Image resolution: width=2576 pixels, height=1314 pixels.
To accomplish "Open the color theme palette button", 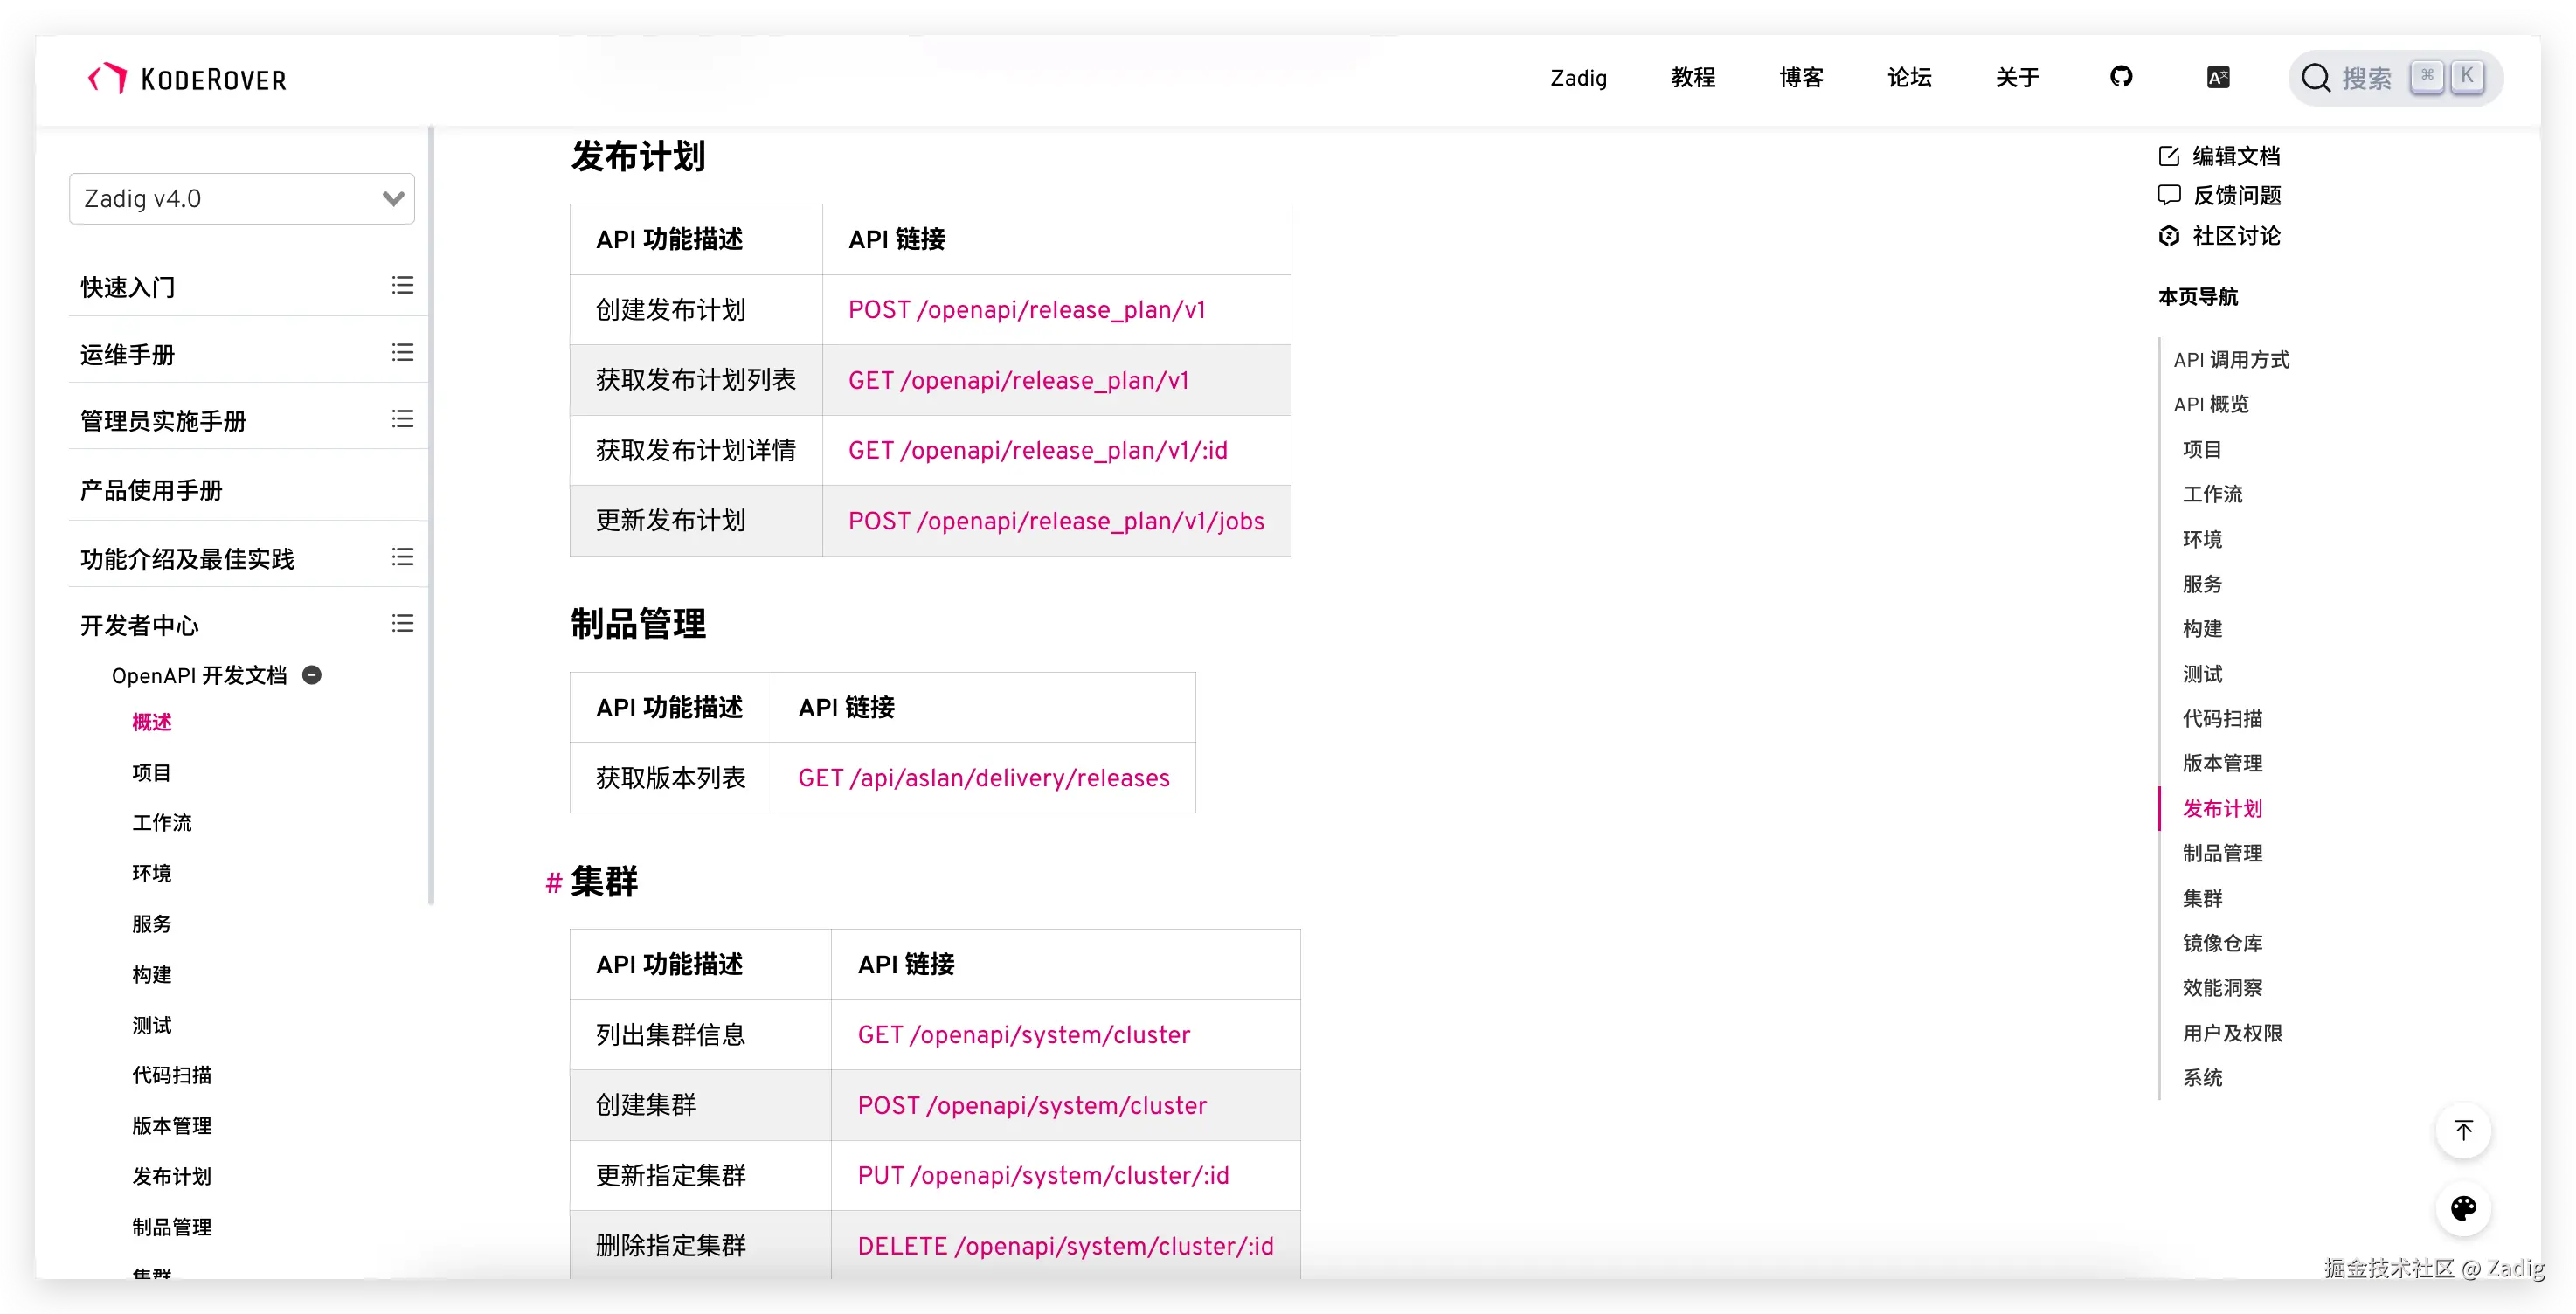I will click(2462, 1208).
